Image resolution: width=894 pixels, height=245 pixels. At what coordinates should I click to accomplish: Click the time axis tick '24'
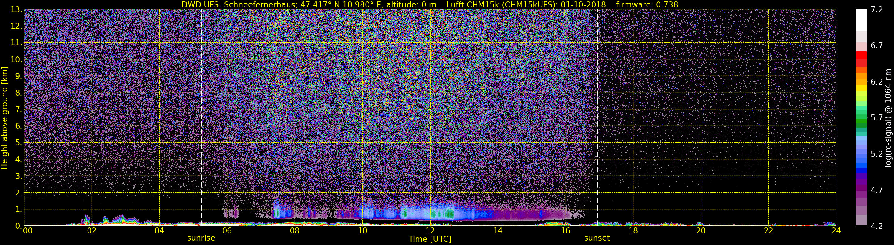[836, 231]
